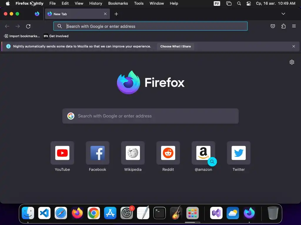This screenshot has height=225, width=301.
Task: Focus the address bar search field
Action: pos(150,26)
